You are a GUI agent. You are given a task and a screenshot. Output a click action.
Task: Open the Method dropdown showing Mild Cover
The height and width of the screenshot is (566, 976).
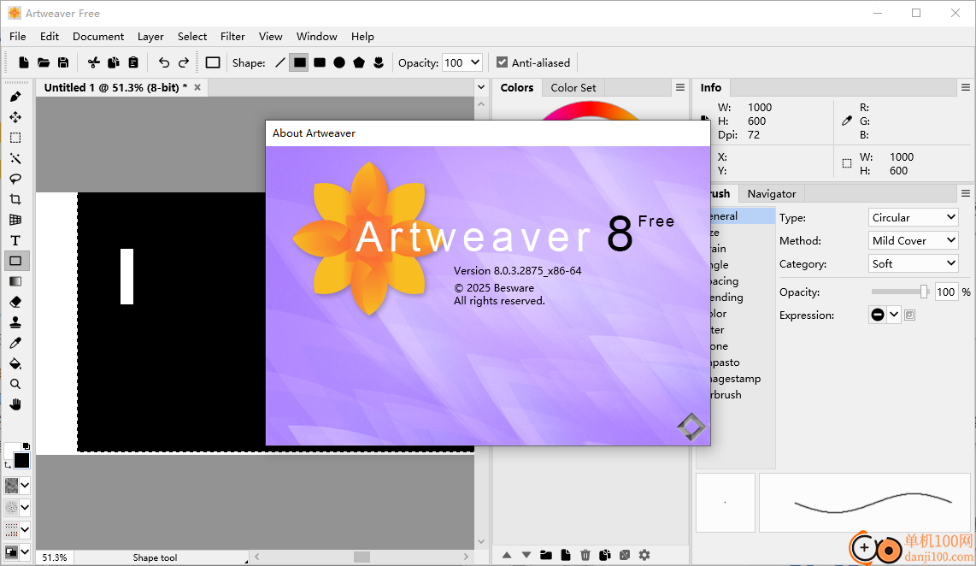pos(913,240)
